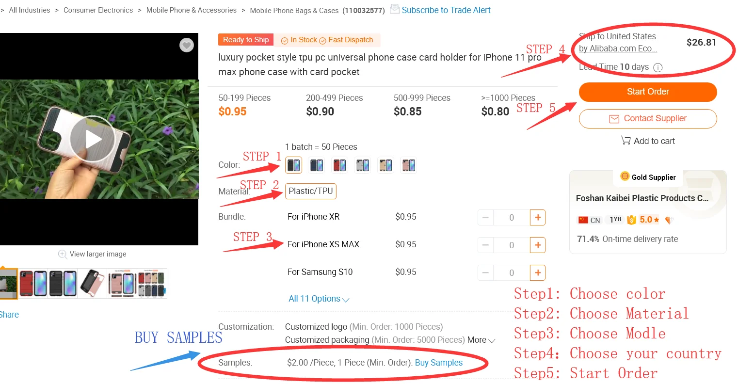The width and height of the screenshot is (754, 384).
Task: Select the pink case thumbnail in gallery
Action: point(122,283)
